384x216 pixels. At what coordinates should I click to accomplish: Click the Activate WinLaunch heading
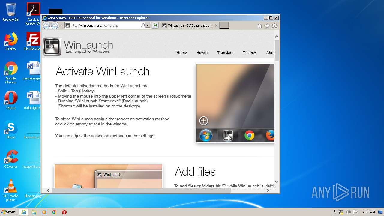pyautogui.click(x=103, y=71)
